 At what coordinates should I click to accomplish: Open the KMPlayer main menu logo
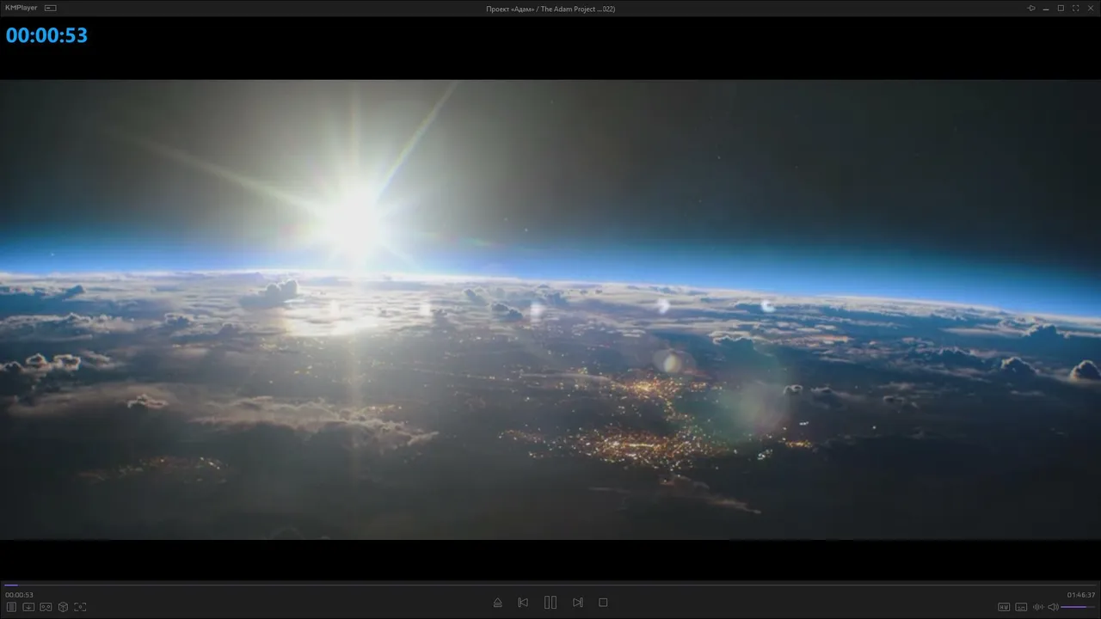22,8
